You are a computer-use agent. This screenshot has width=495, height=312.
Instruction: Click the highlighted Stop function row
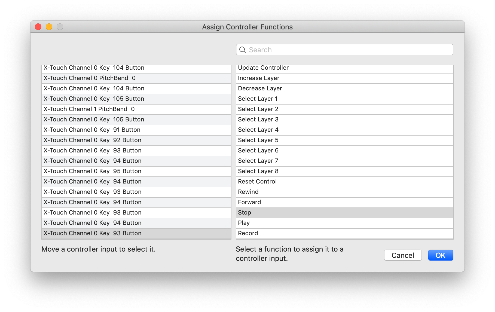(x=344, y=213)
